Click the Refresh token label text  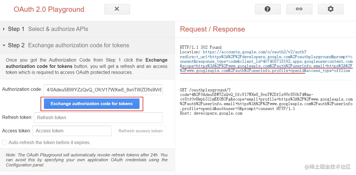point(18,117)
